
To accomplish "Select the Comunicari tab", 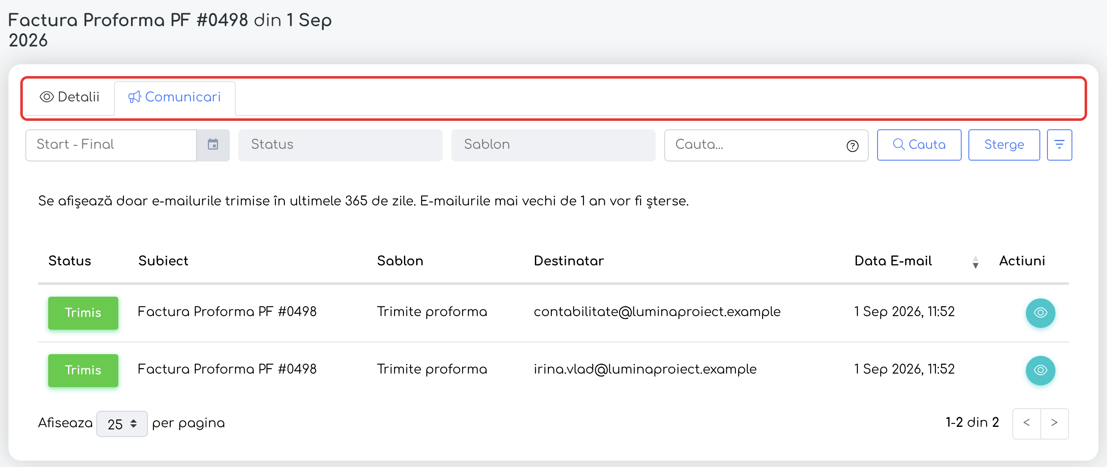I will coord(175,97).
